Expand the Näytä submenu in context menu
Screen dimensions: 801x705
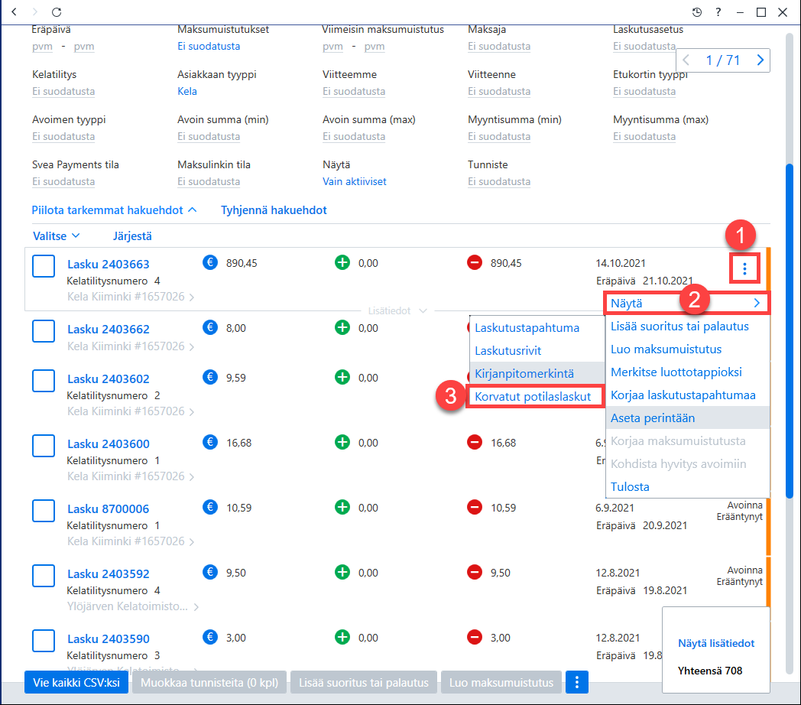click(x=686, y=303)
